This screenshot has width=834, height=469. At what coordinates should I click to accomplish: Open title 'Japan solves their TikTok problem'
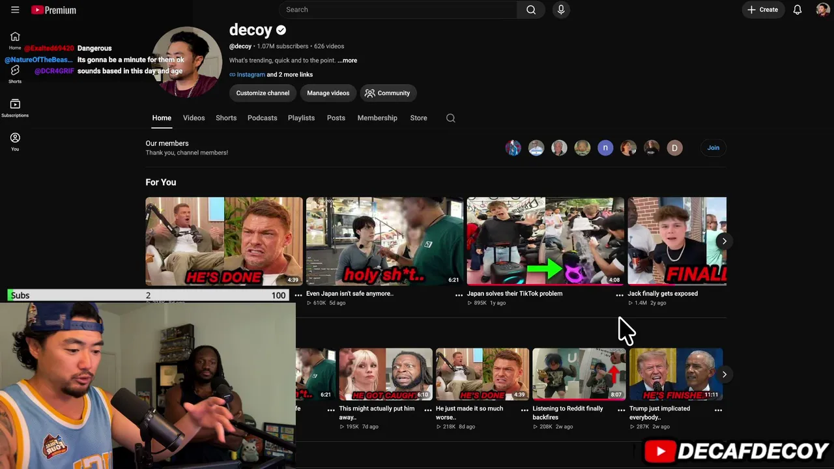515,294
